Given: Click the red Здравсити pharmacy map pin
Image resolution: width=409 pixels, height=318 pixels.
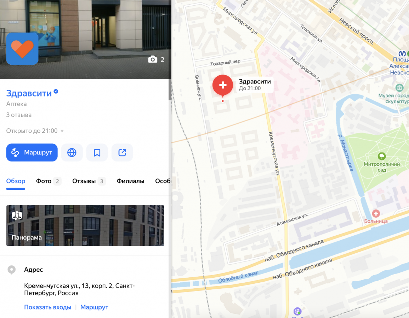Looking at the screenshot, I should tap(223, 86).
